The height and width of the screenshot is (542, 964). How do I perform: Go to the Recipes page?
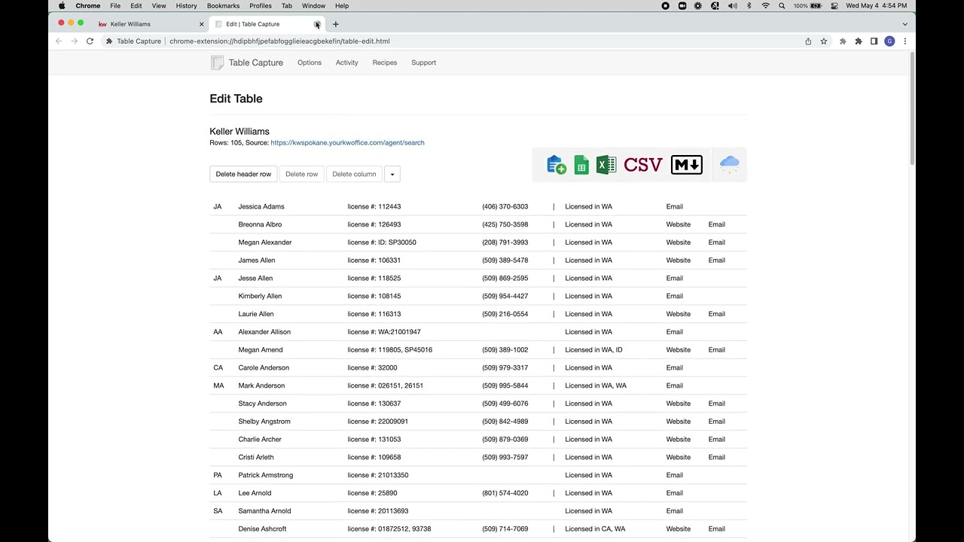click(x=385, y=62)
